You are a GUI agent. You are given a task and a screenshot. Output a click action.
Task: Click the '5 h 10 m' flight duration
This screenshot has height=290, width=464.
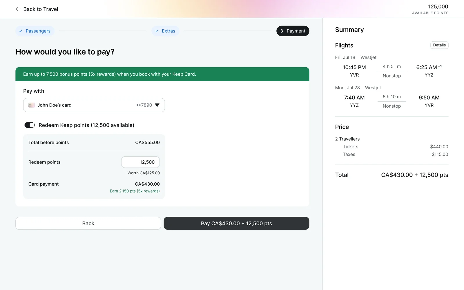392,97
